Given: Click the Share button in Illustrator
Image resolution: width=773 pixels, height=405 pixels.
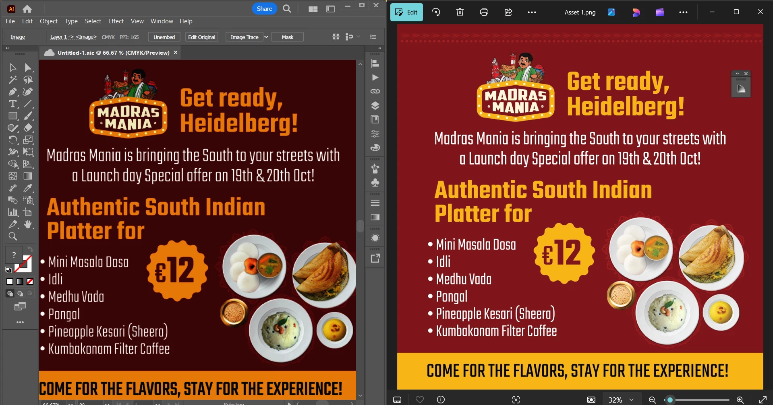Looking at the screenshot, I should pyautogui.click(x=265, y=9).
